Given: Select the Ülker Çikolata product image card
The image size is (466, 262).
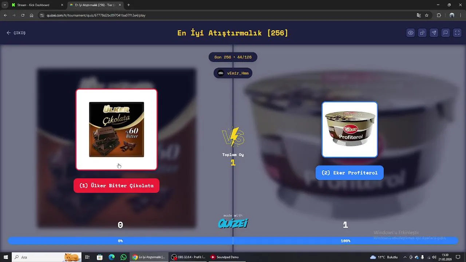Looking at the screenshot, I should pos(116,130).
